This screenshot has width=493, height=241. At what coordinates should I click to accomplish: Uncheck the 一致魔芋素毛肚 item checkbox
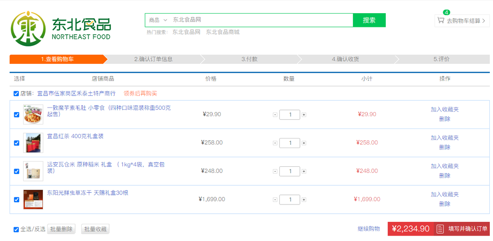pos(17,115)
